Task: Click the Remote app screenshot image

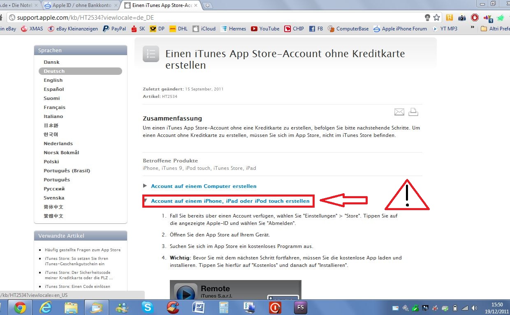Action: coord(236,290)
